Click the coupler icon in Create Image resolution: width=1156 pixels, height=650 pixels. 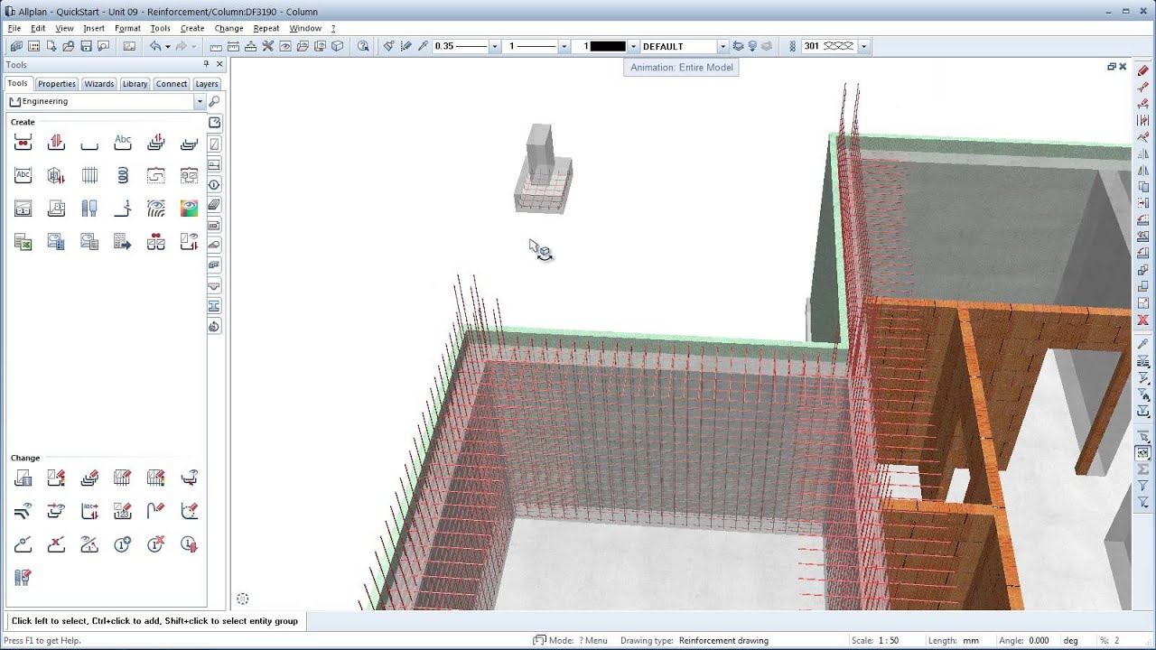click(89, 209)
